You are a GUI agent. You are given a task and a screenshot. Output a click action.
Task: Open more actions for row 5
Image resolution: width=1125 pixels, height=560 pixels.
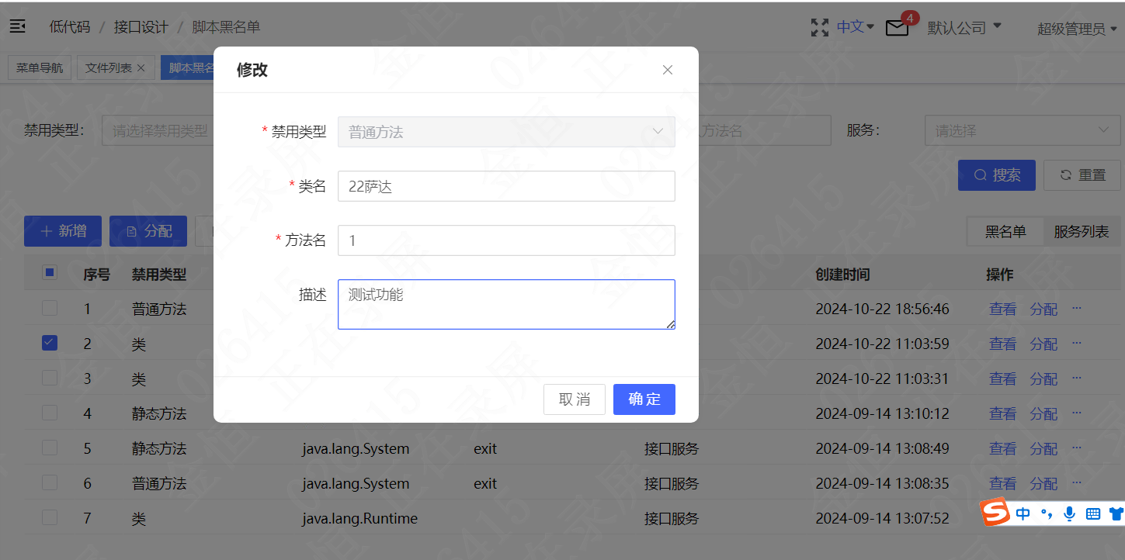point(1076,448)
